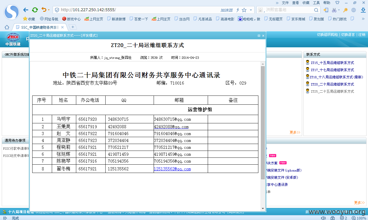Image resolution: width=368 pixels, height=220 pixels.
Task: Close the SSC_中国铁建 tab
Action: coord(63,27)
